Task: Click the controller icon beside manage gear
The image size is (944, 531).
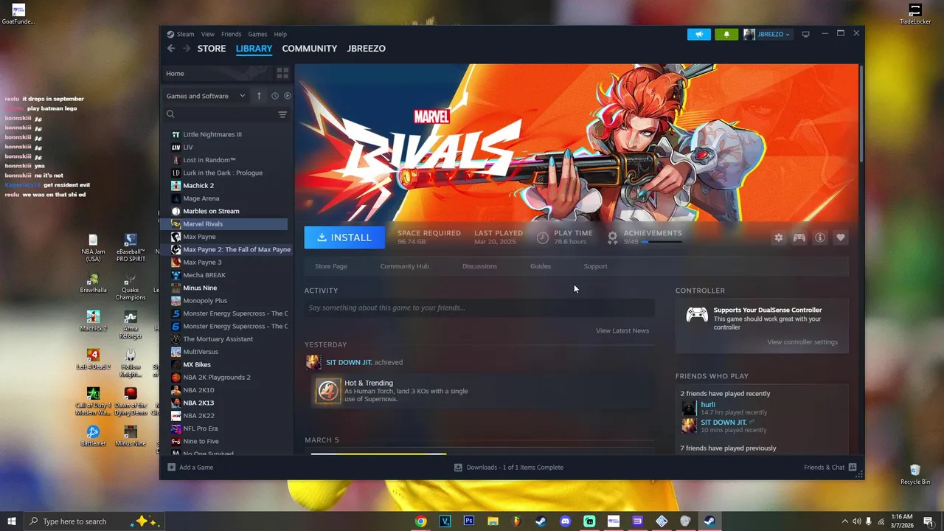Action: (799, 237)
